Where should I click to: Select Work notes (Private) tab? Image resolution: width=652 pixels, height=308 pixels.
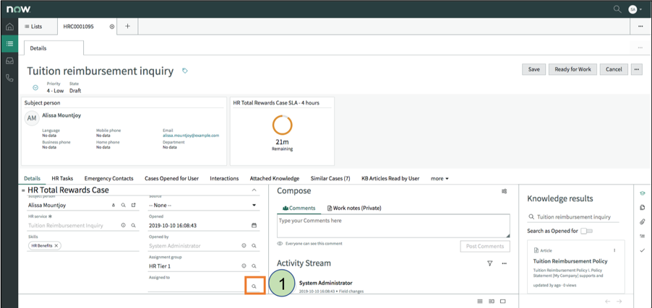point(354,208)
